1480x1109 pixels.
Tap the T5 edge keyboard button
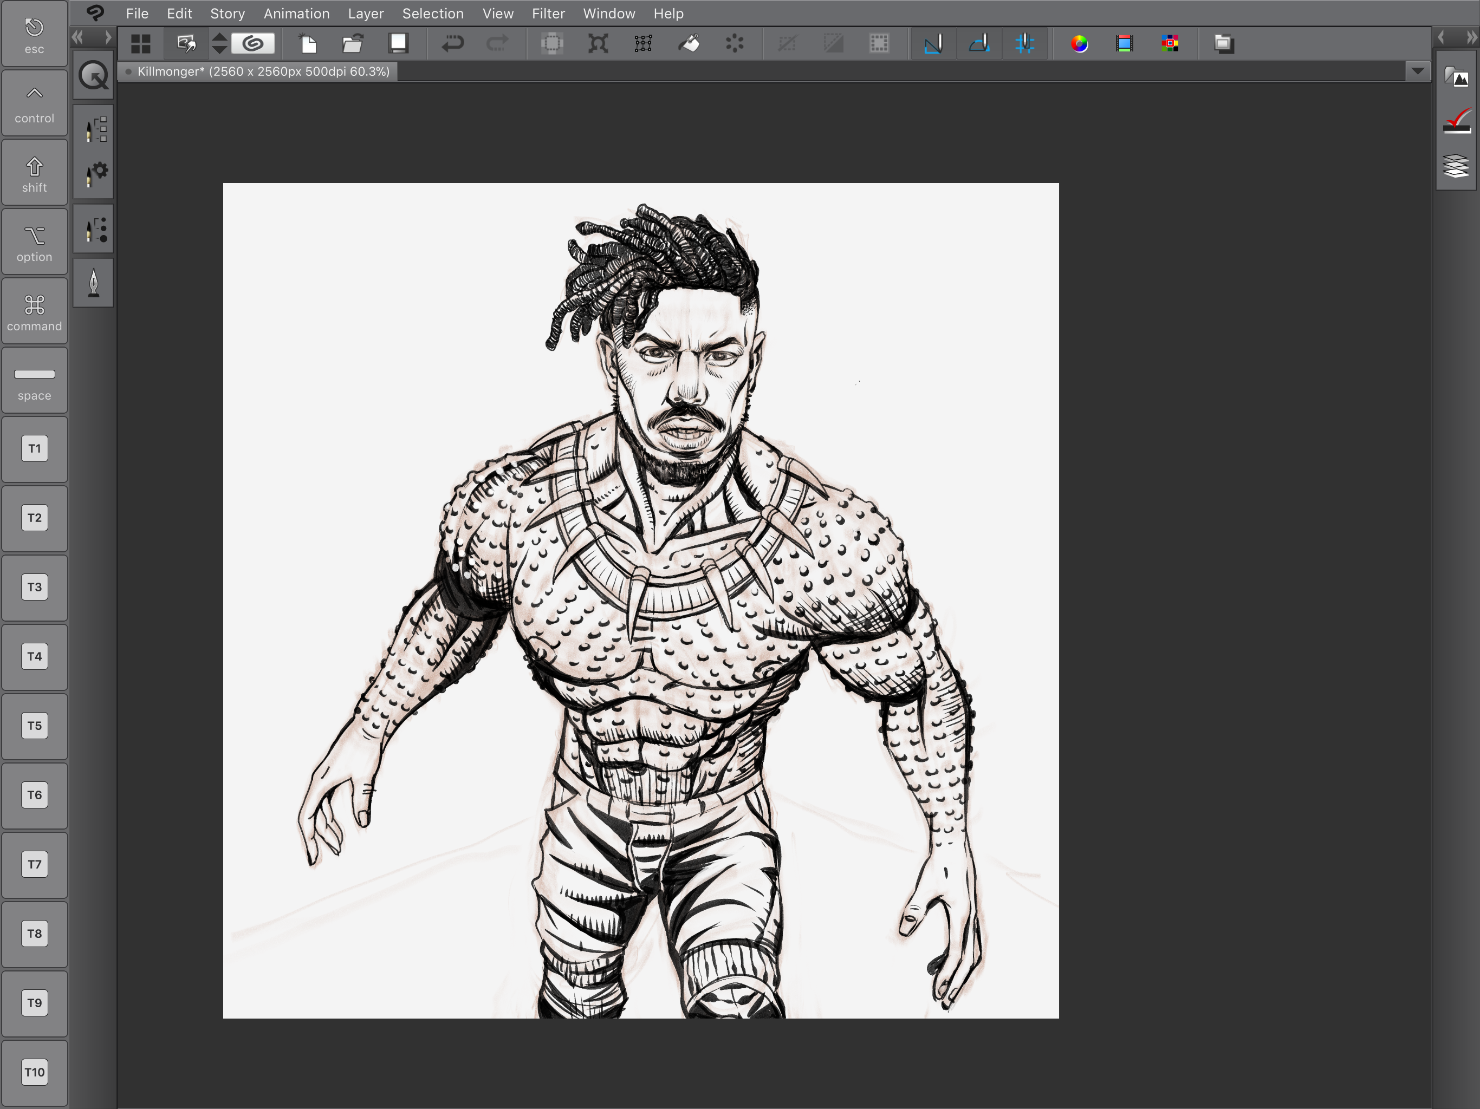34,726
